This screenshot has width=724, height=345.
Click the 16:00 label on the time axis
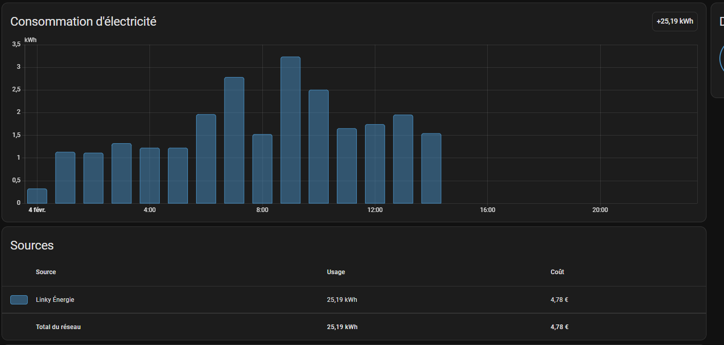tap(487, 210)
